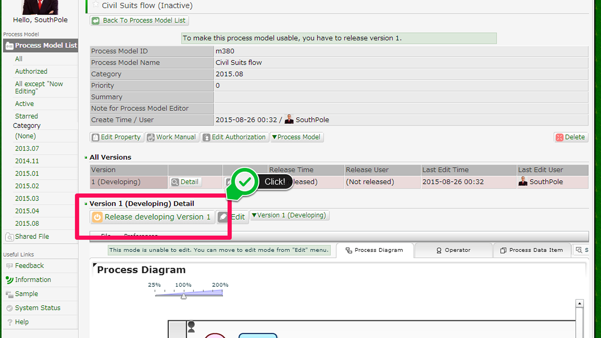Click the Help question mark icon
Screen dimensions: 601x338
9,322
